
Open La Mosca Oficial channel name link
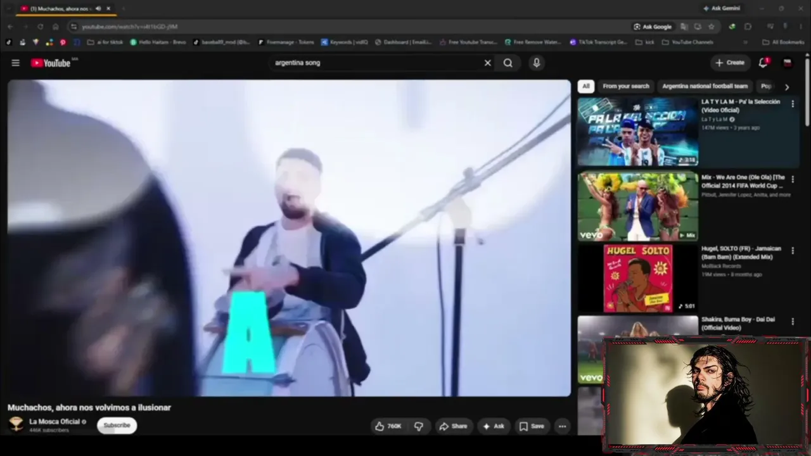click(x=54, y=422)
